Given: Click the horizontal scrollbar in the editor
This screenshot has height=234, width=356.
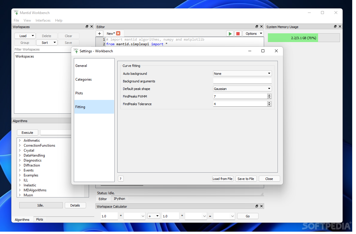Looking at the screenshot, I should pyautogui.click(x=122, y=186).
